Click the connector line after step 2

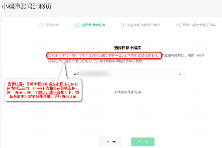112,25
